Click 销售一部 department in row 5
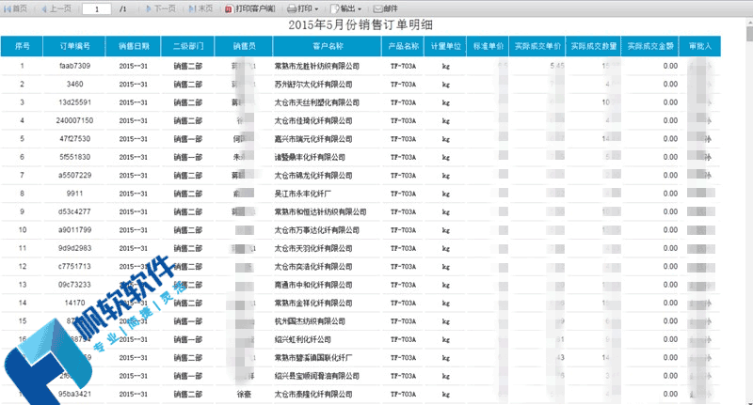Screen dimensions: 753x405 click(187, 138)
